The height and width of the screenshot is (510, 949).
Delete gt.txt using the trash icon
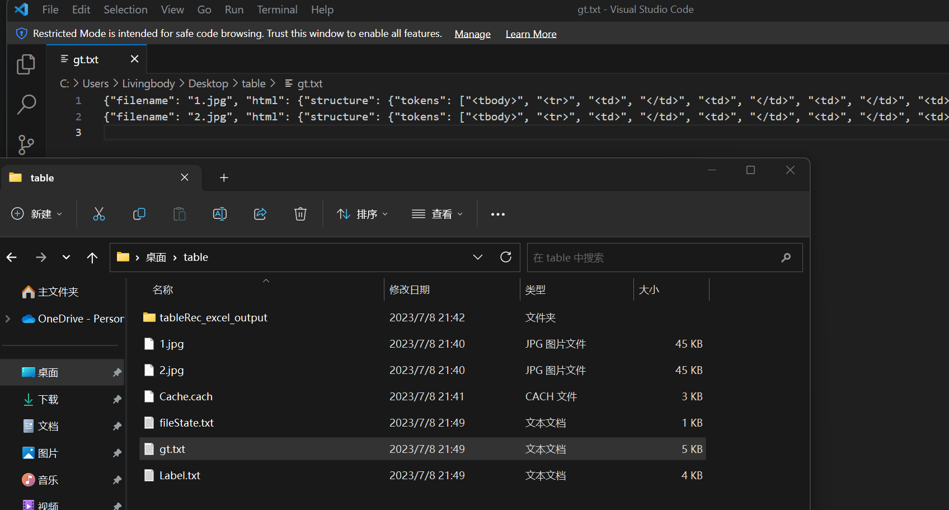(300, 214)
